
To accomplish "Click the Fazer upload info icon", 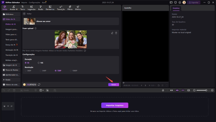I will point(35,28).
